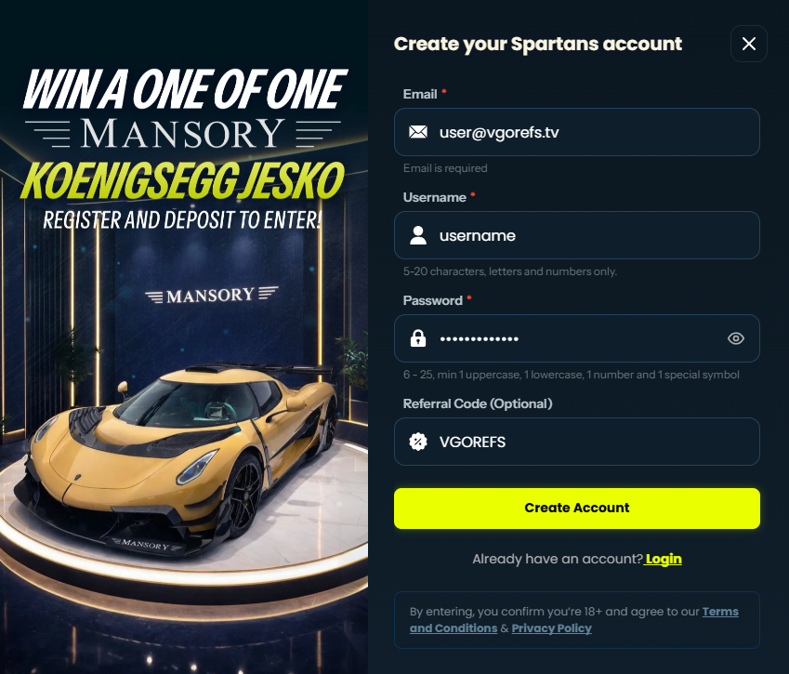The height and width of the screenshot is (674, 789).
Task: Open the Terms and Conditions link
Action: 573,620
